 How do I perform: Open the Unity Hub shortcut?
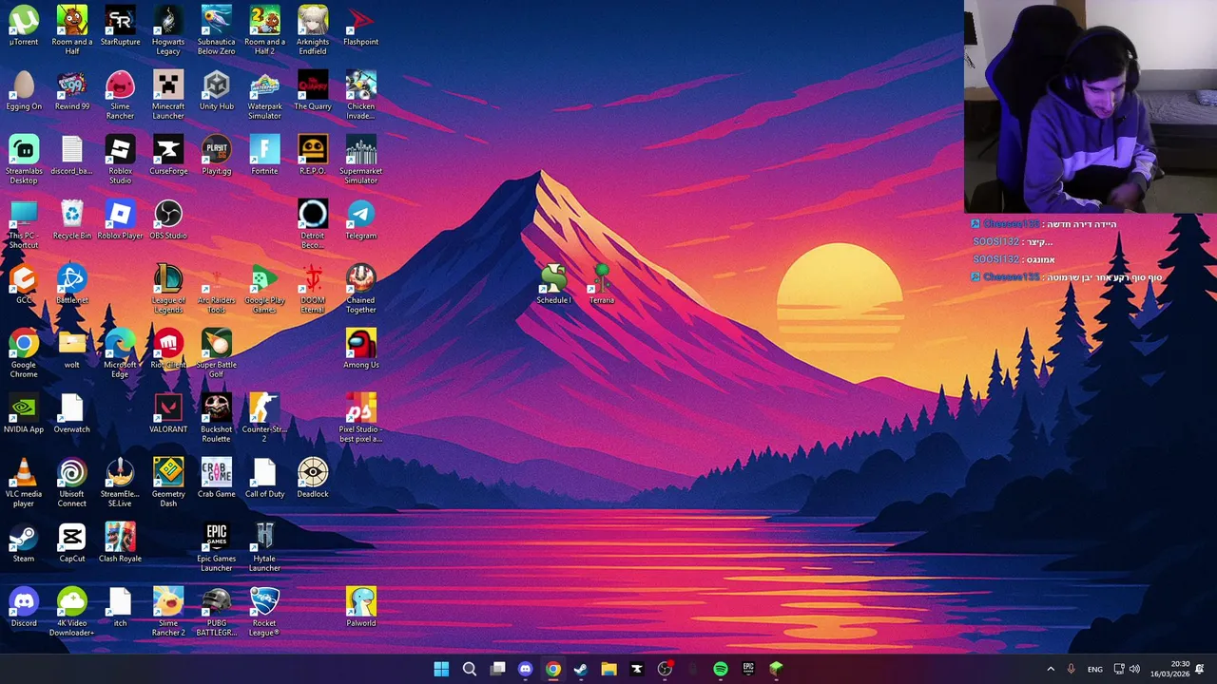tap(217, 91)
